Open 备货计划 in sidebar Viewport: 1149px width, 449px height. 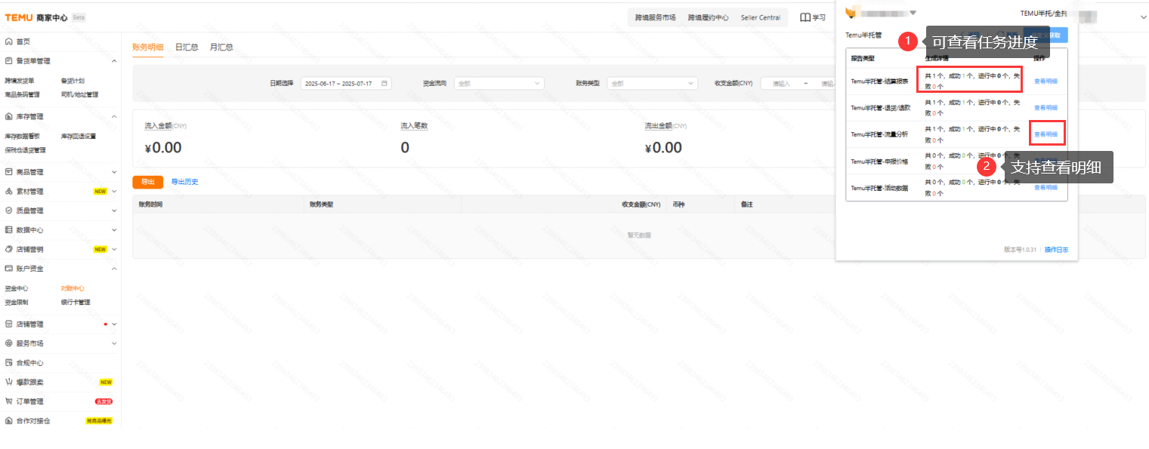point(73,80)
